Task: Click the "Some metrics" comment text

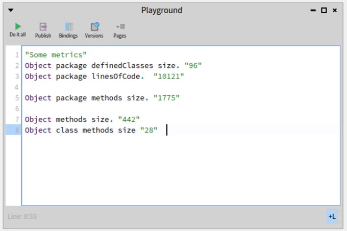Action: (56, 55)
